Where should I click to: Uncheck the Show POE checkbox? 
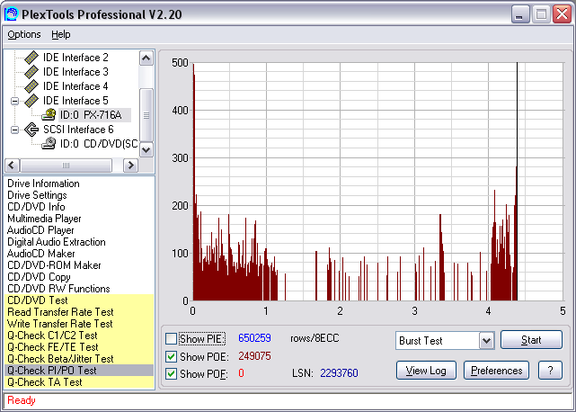click(x=172, y=356)
